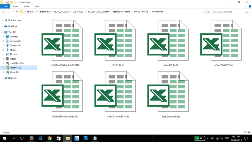This screenshot has height=142, width=252.
Task: Switch to large icons view layout
Action: (x=249, y=132)
